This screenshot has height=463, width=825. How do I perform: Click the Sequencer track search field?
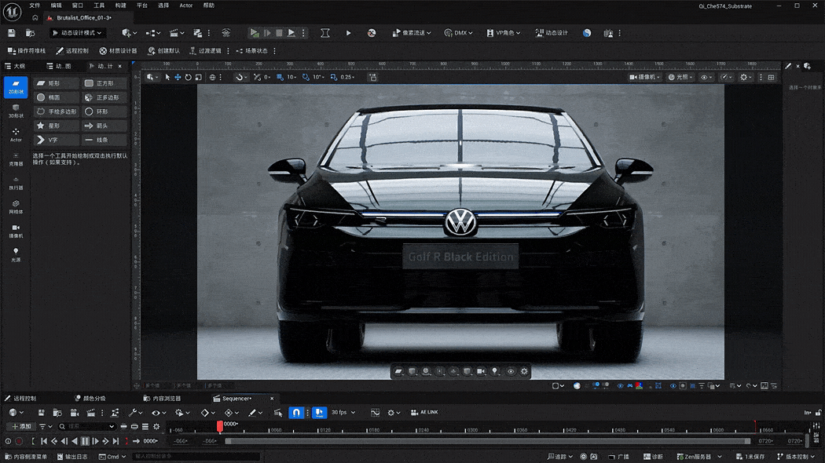[86, 427]
